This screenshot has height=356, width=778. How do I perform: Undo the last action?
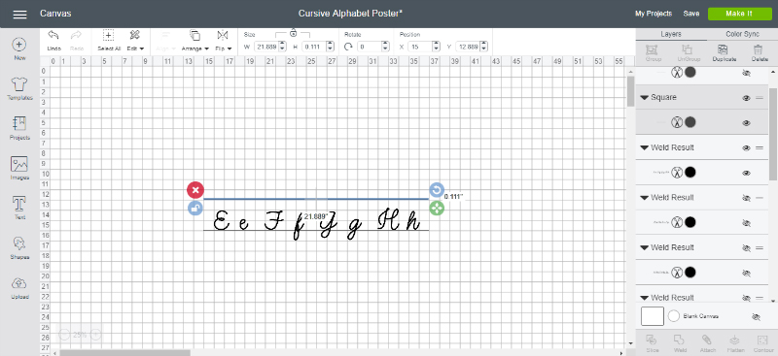[x=53, y=35]
